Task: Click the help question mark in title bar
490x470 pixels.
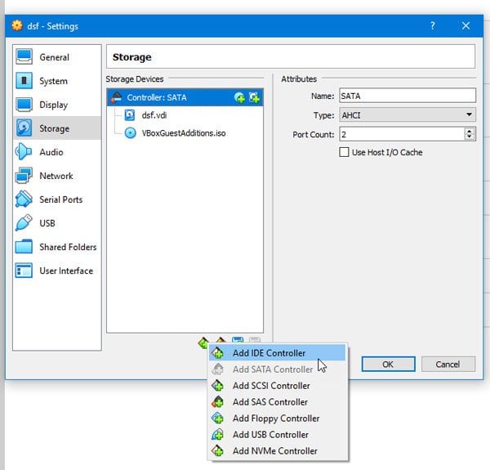Action: (x=433, y=25)
